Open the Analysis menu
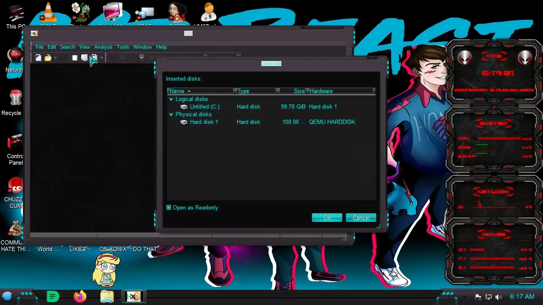 tap(103, 47)
